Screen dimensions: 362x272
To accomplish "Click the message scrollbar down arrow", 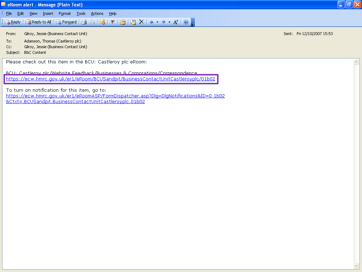I will click(356, 266).
